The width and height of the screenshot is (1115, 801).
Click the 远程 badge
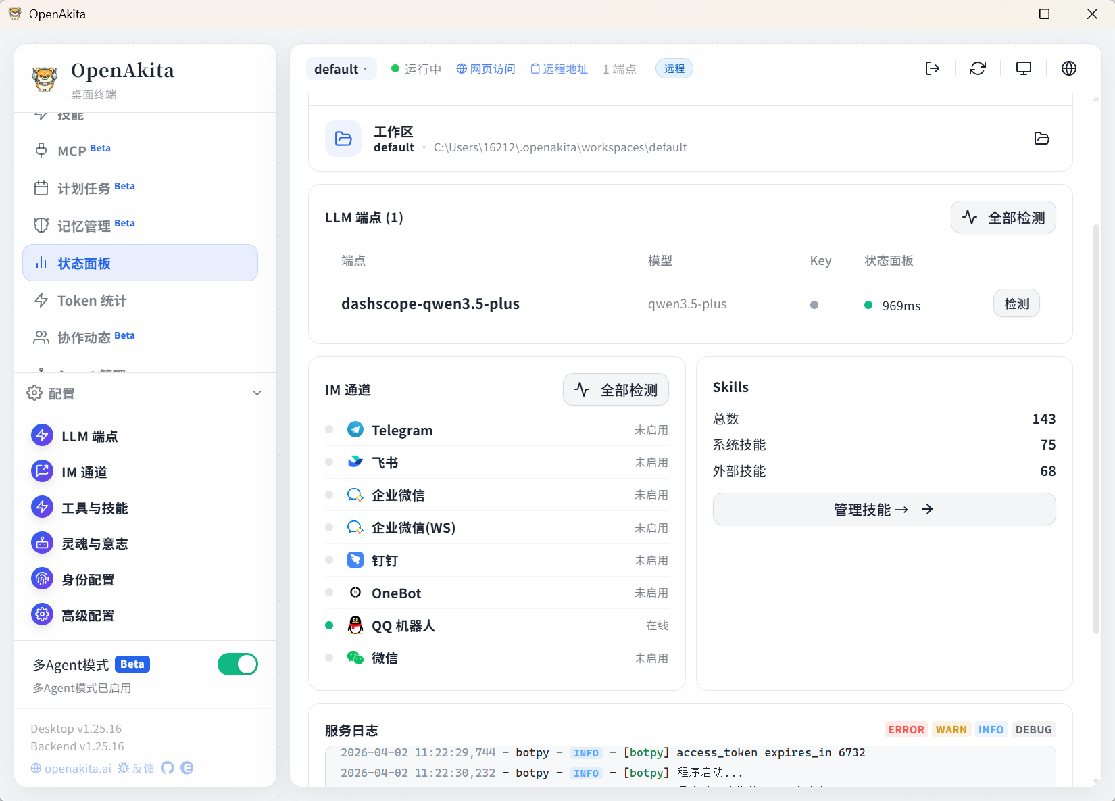pos(674,68)
